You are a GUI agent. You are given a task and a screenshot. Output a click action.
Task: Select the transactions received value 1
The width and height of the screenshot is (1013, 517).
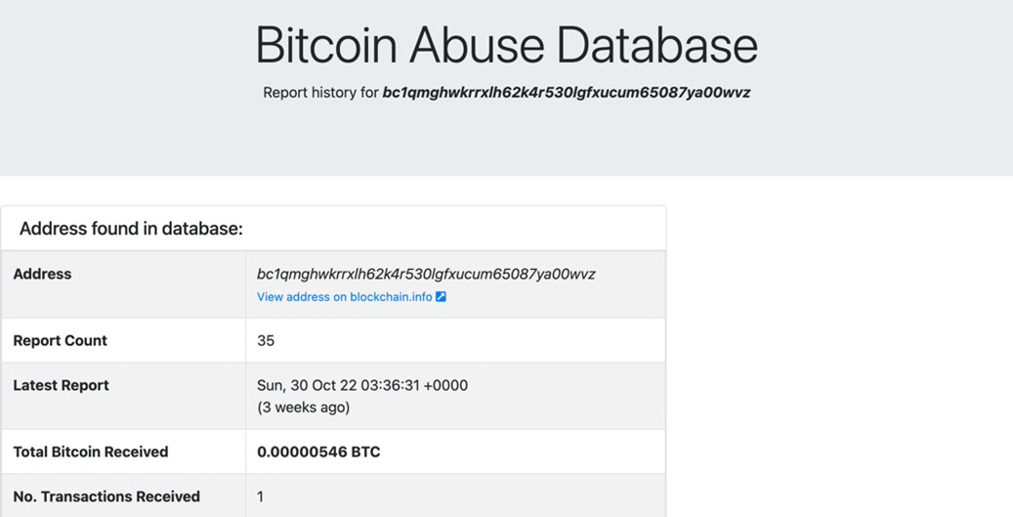coord(261,496)
